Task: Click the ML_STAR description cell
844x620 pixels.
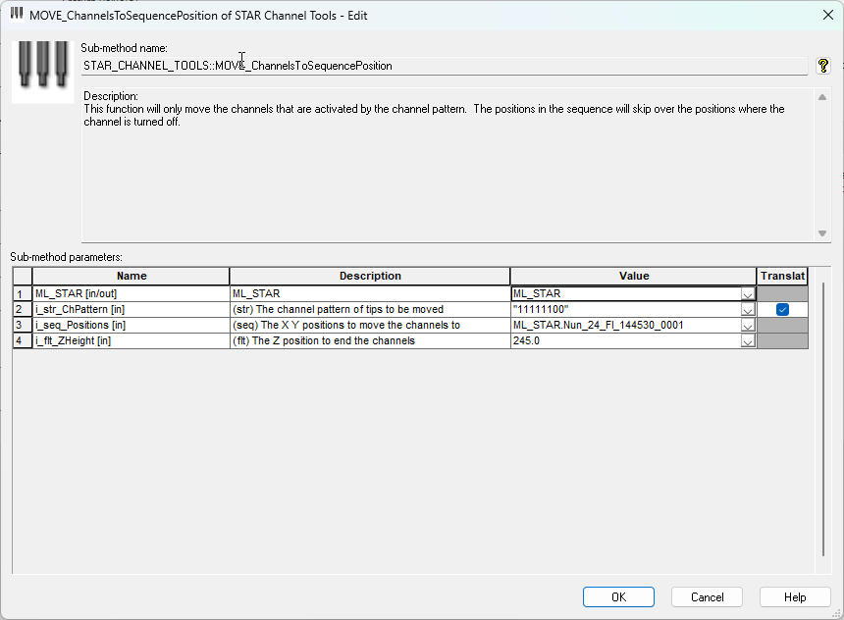Action: coord(370,294)
